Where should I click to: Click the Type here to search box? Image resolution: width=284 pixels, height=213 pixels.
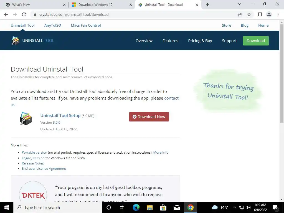pos(58,207)
